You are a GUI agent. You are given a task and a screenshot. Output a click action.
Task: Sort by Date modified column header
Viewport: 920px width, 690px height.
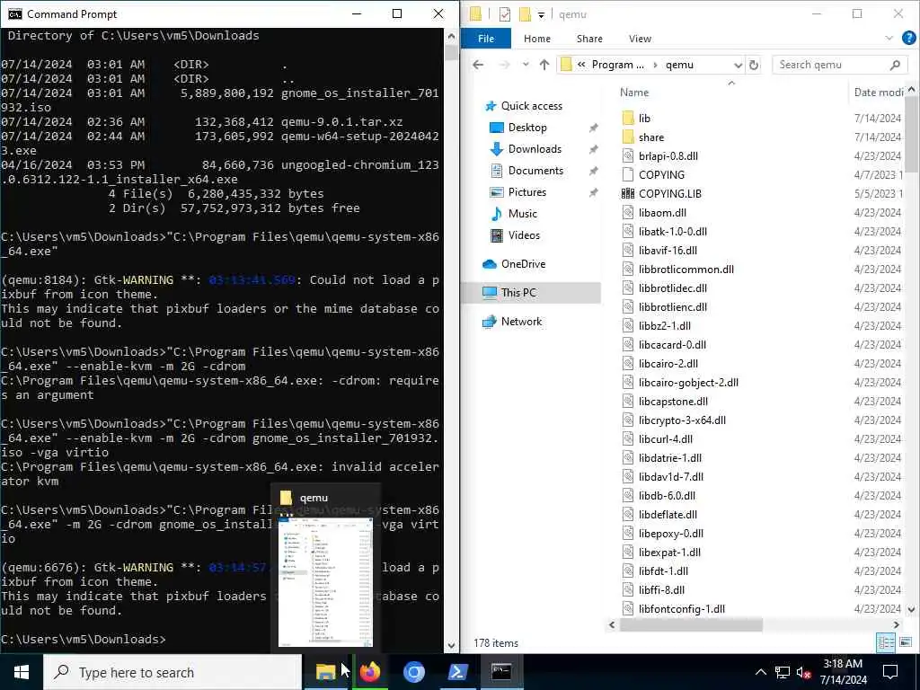tap(879, 93)
